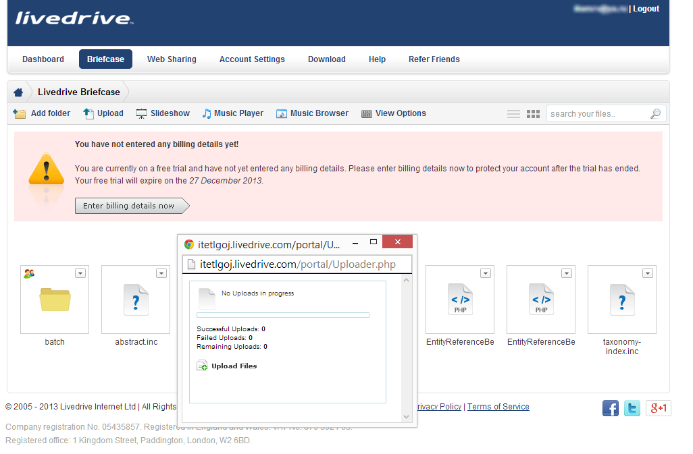Open the Refer Friends tab
This screenshot has width=693, height=454.
(x=434, y=59)
